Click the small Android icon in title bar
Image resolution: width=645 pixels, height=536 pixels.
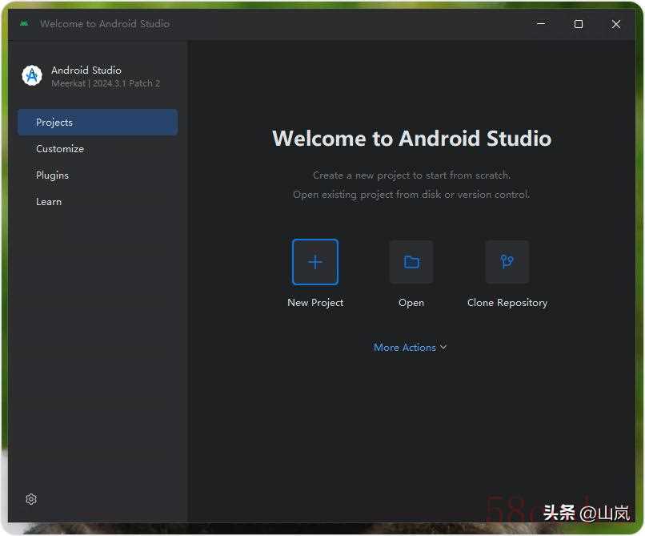tap(24, 24)
